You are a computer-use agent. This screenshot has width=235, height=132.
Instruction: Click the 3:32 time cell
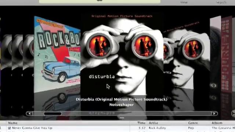pos(142,128)
